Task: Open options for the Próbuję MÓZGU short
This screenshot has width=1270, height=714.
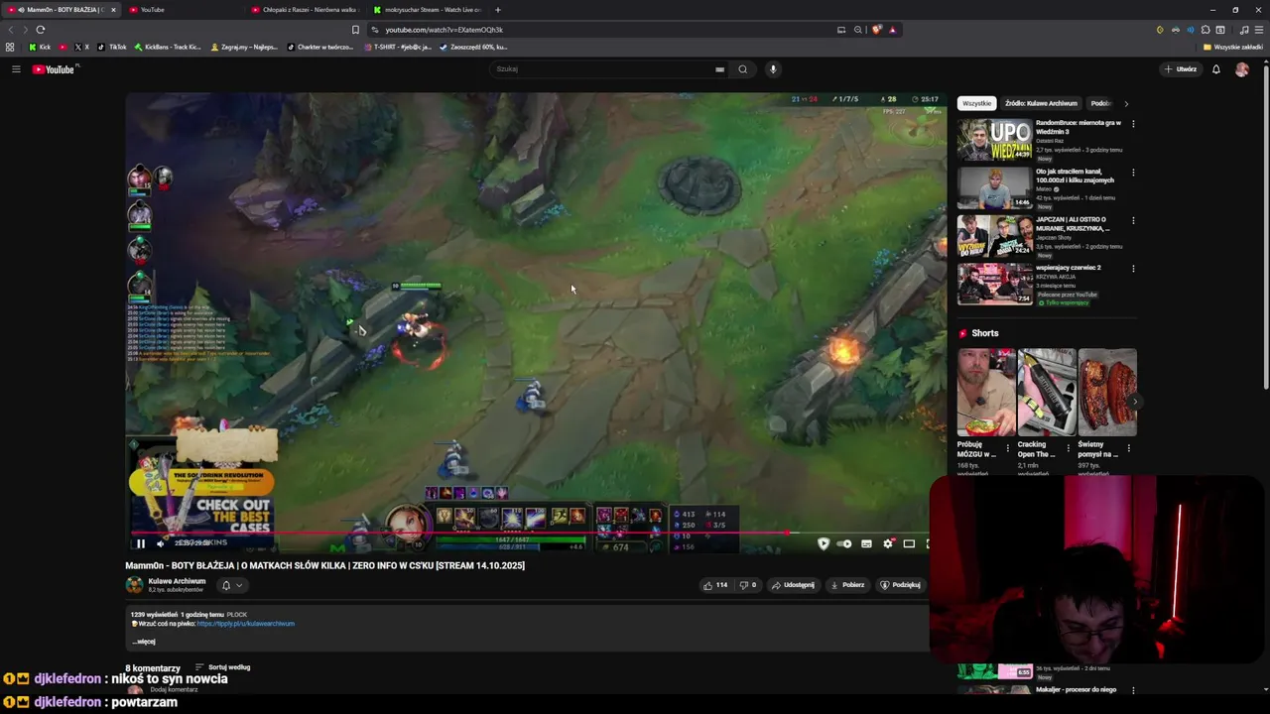Action: (1007, 448)
